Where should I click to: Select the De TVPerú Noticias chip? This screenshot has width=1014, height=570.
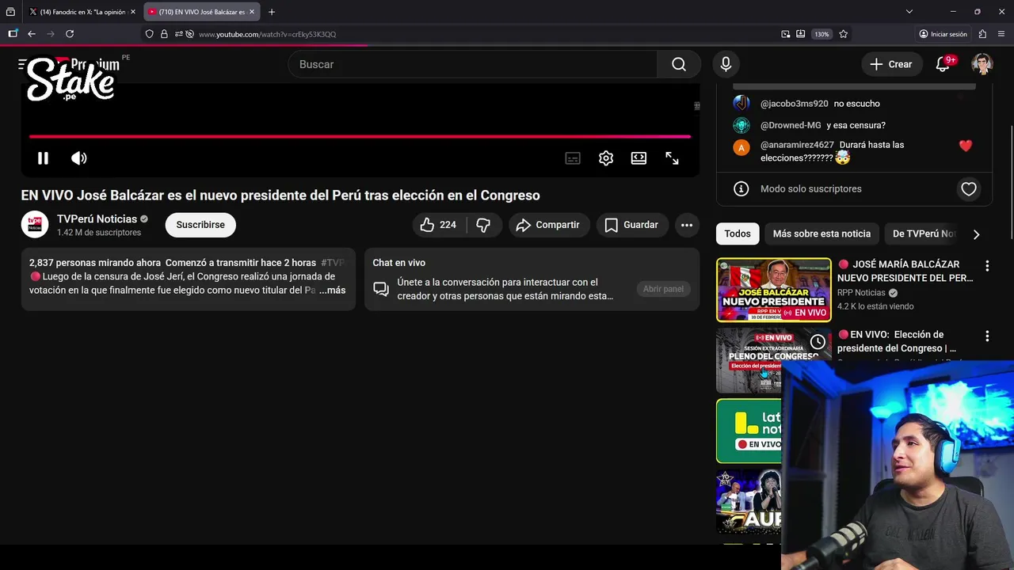924,234
